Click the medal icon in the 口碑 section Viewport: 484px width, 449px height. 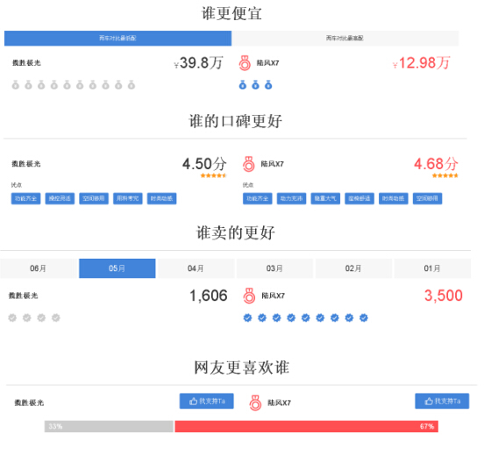249,164
